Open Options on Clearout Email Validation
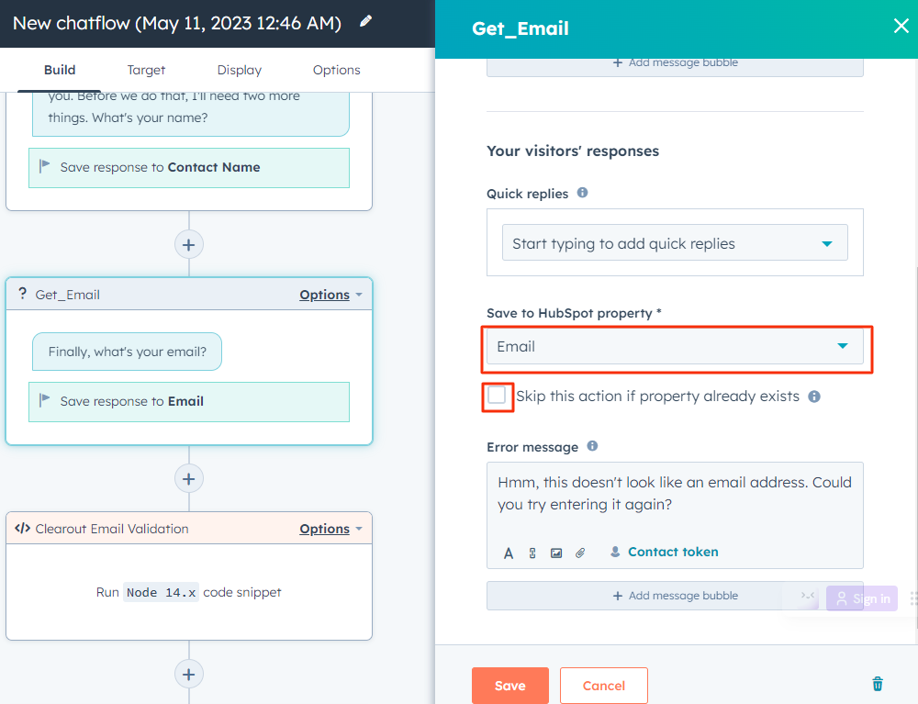 tap(325, 529)
